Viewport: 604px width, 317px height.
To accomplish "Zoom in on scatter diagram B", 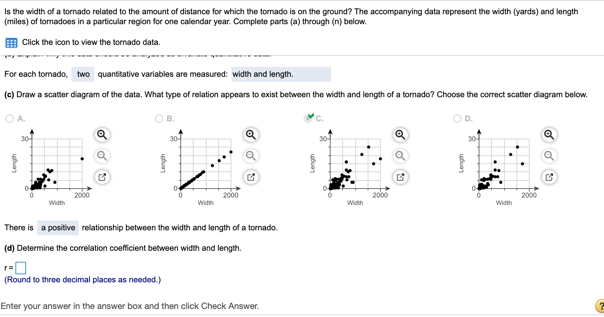I will pyautogui.click(x=251, y=135).
